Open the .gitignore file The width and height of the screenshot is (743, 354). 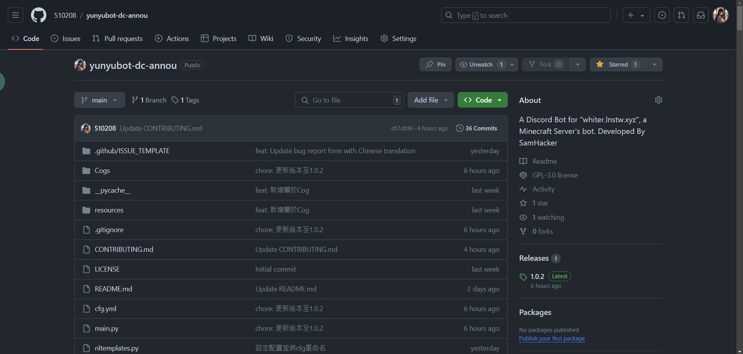tap(109, 230)
